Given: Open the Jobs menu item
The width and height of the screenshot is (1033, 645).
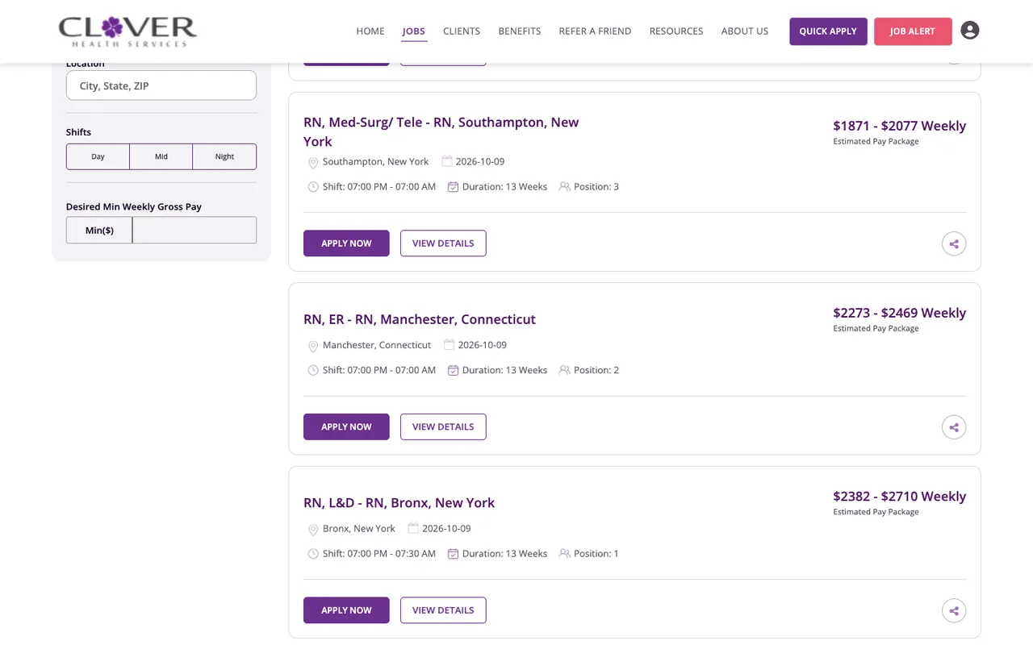Looking at the screenshot, I should click(414, 31).
